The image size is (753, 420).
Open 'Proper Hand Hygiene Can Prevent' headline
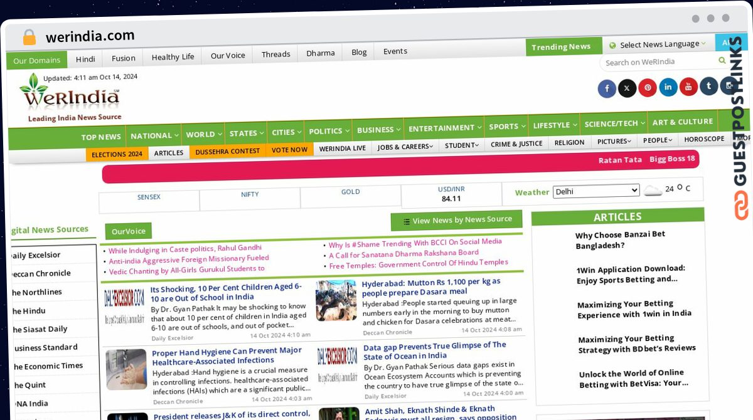click(x=227, y=355)
